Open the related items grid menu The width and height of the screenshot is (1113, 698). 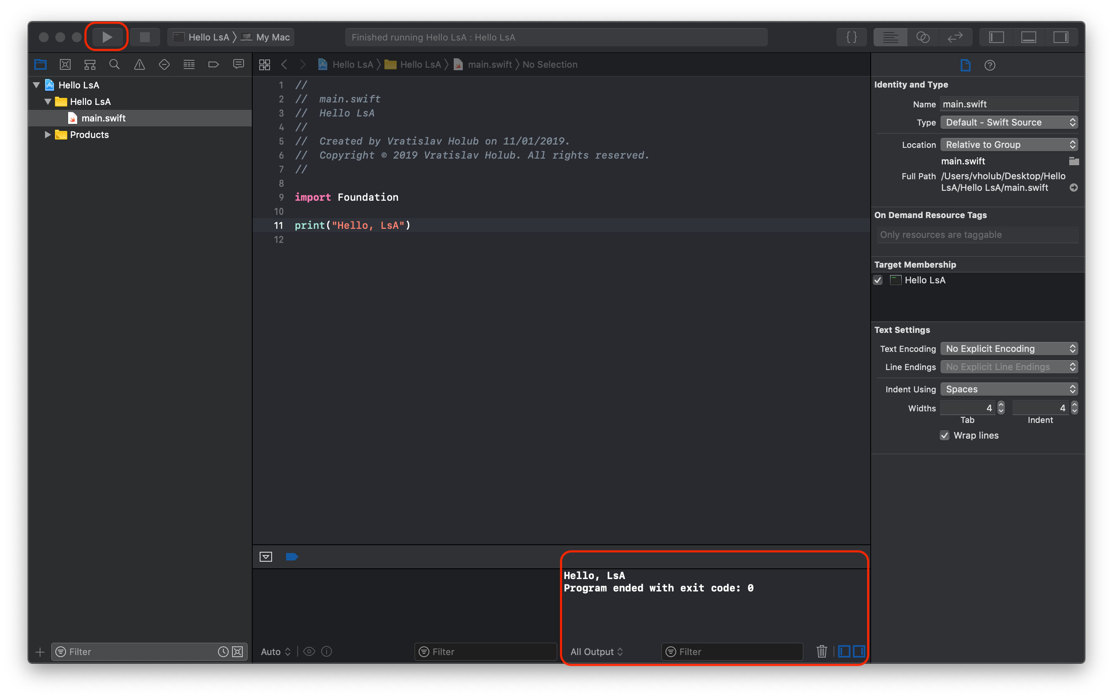pyautogui.click(x=265, y=64)
